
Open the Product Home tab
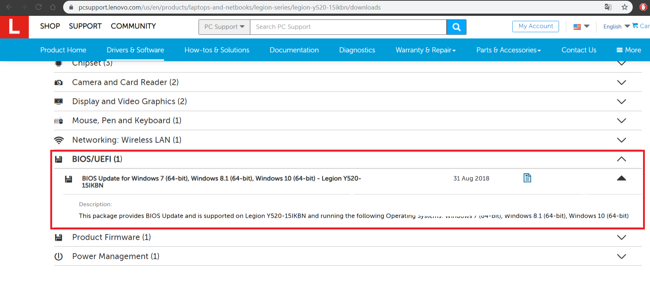(x=63, y=50)
